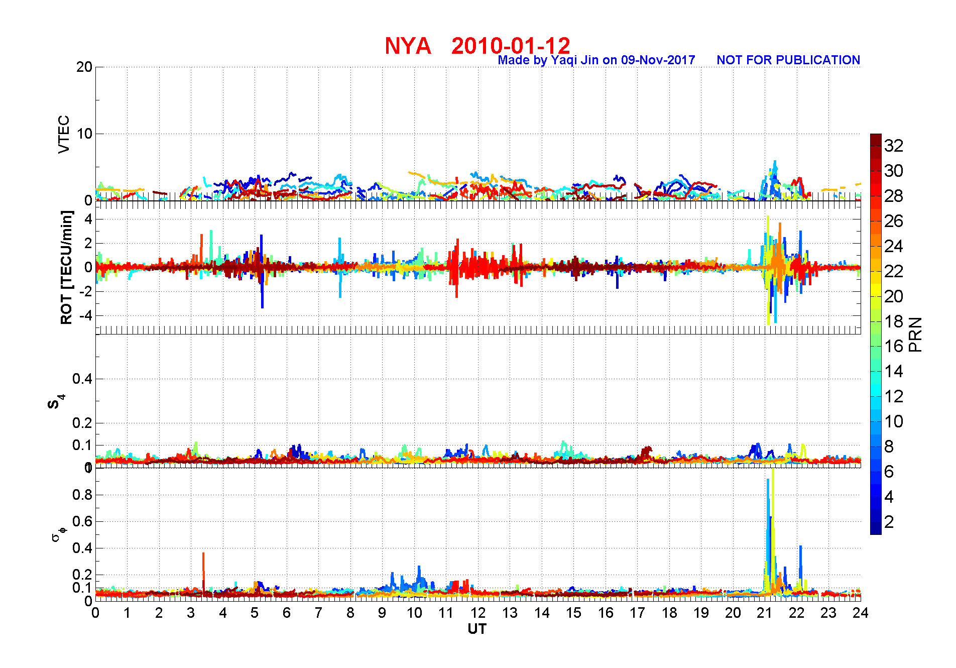Click the colorbar tick label '12'

click(x=894, y=396)
